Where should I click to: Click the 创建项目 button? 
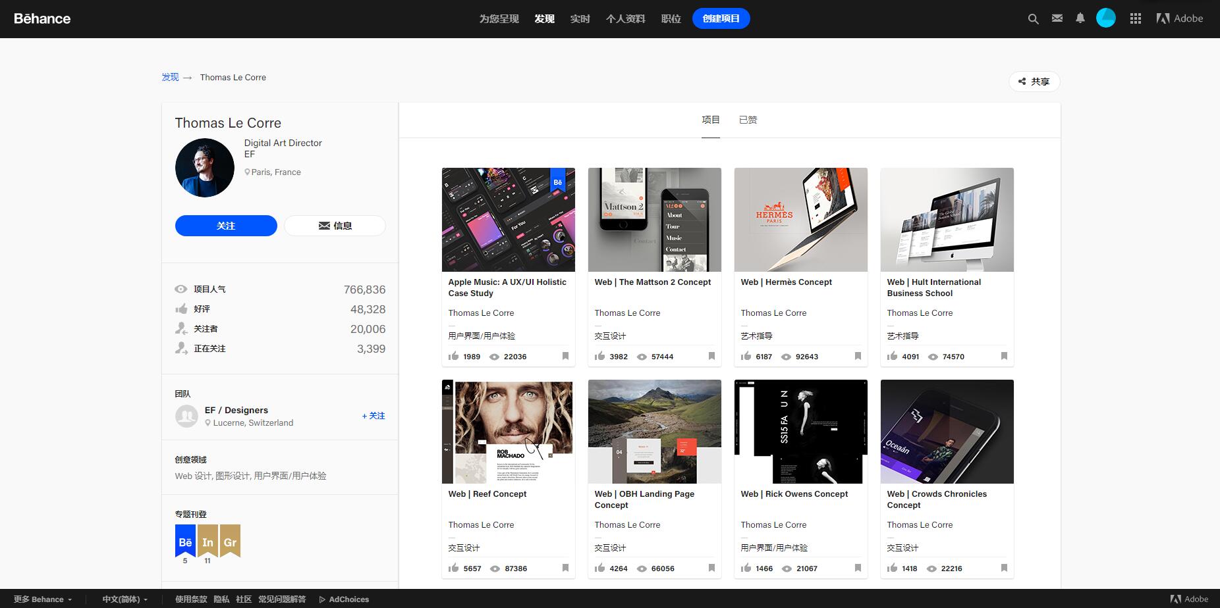click(721, 18)
